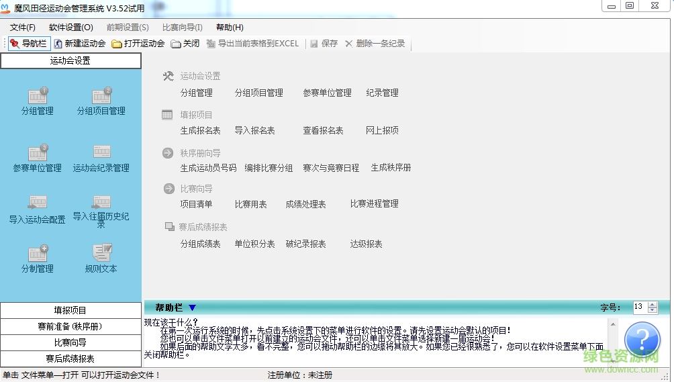Open 规则文本 document icon
This screenshot has height=382, width=674.
(101, 259)
